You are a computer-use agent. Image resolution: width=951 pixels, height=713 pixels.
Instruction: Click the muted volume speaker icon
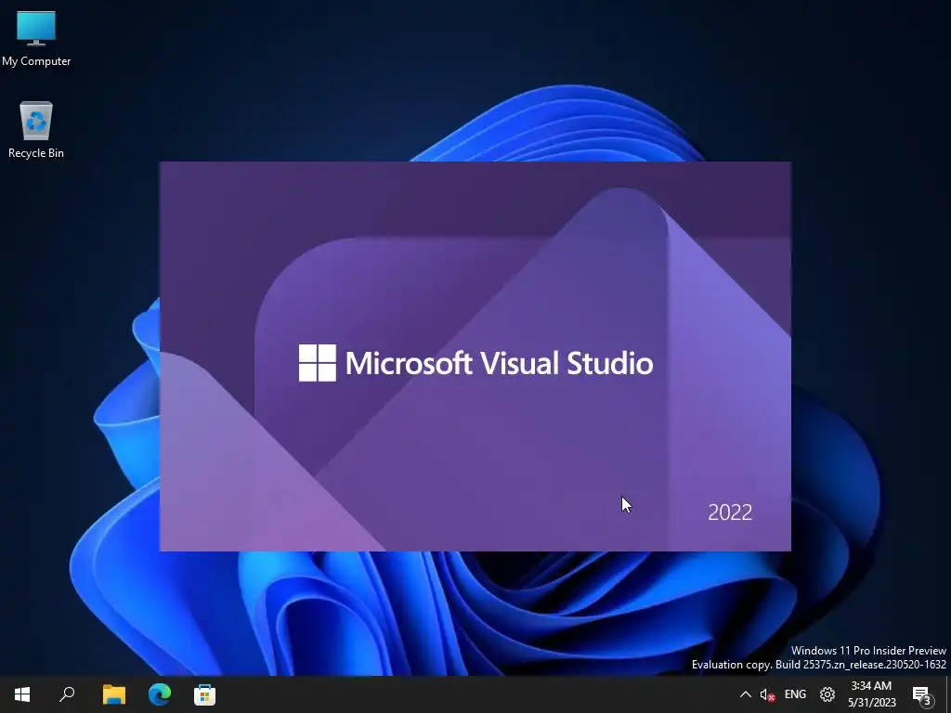tap(767, 694)
